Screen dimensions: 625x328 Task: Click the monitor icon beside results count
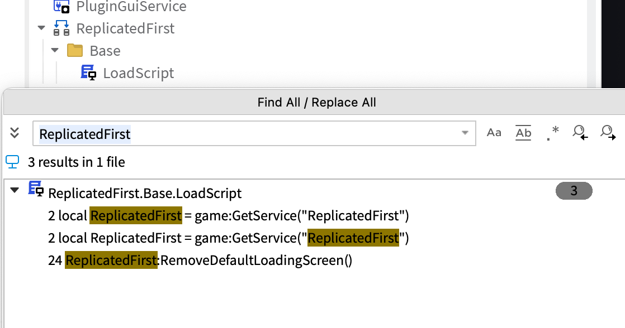point(12,162)
